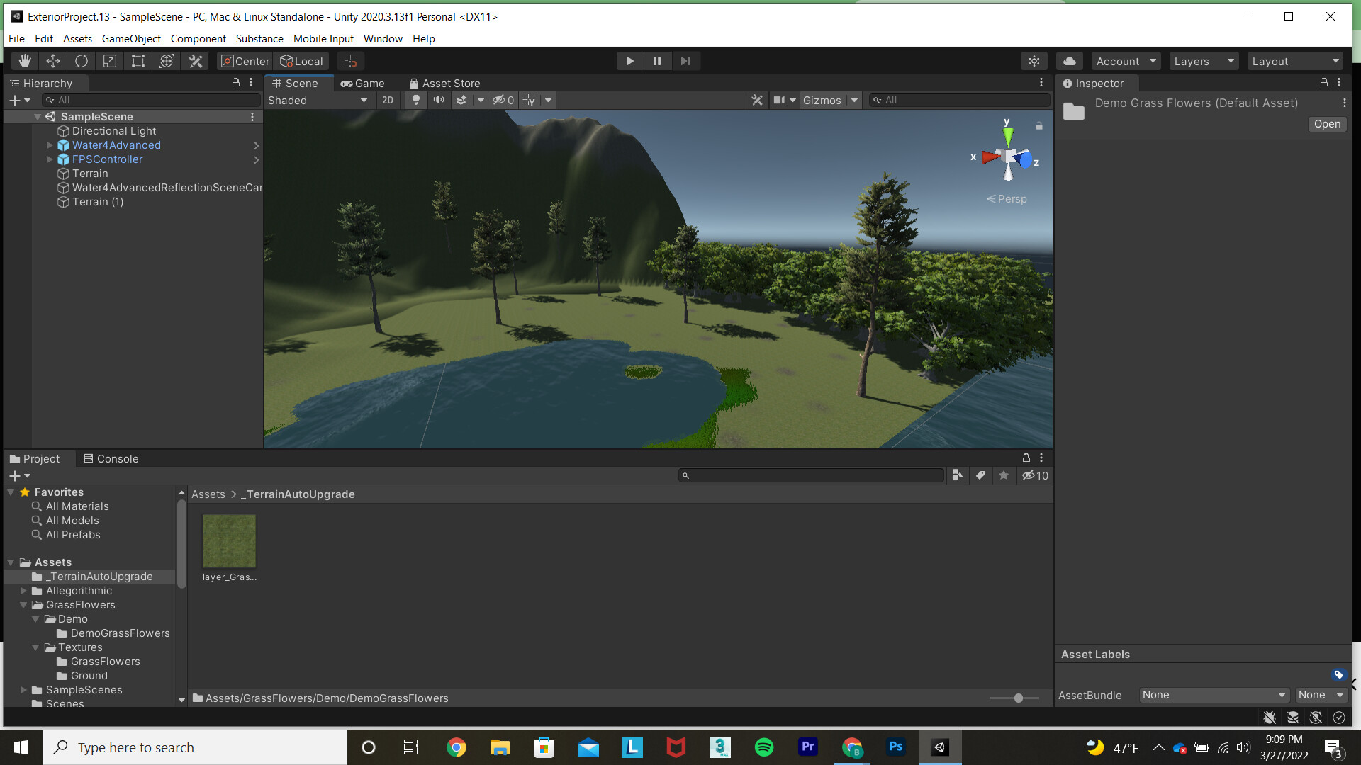Image resolution: width=1361 pixels, height=765 pixels.
Task: Select the Scale tool
Action: pos(109,61)
